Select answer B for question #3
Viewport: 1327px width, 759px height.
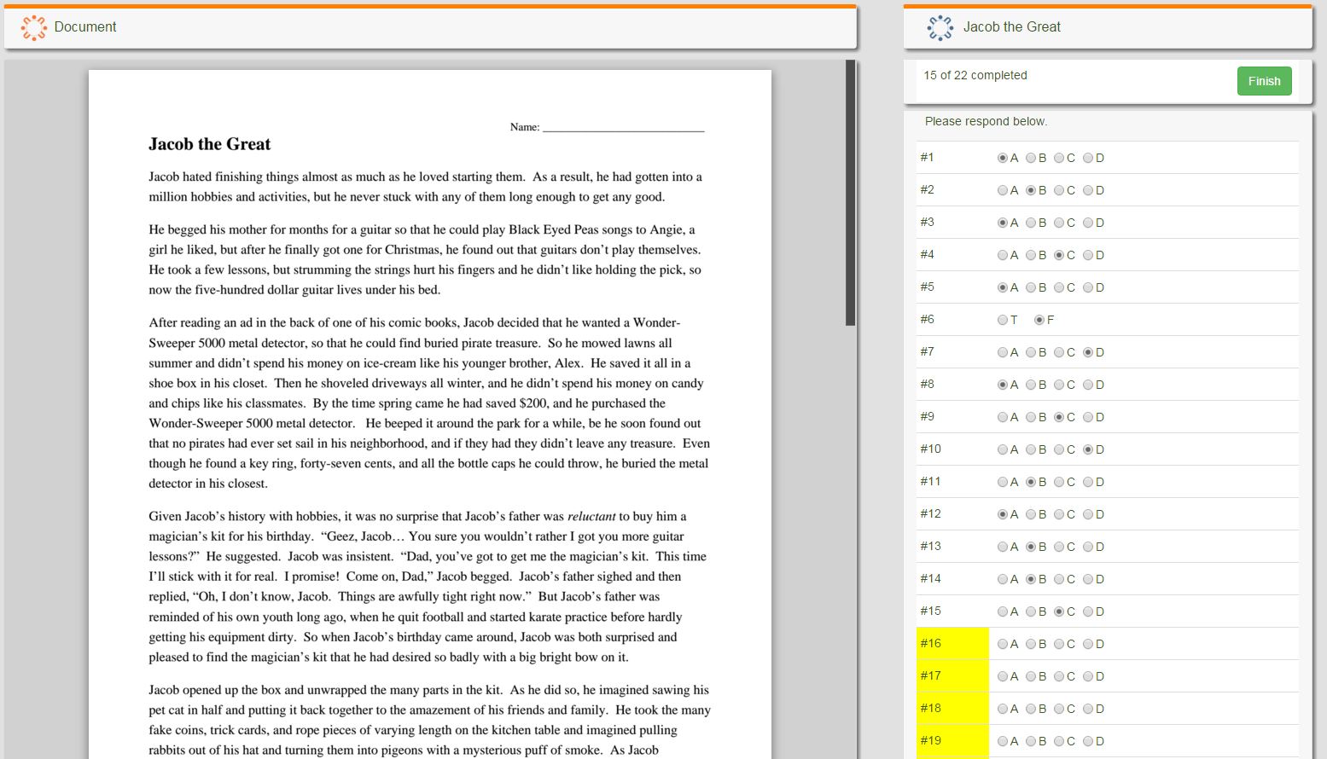[1031, 223]
